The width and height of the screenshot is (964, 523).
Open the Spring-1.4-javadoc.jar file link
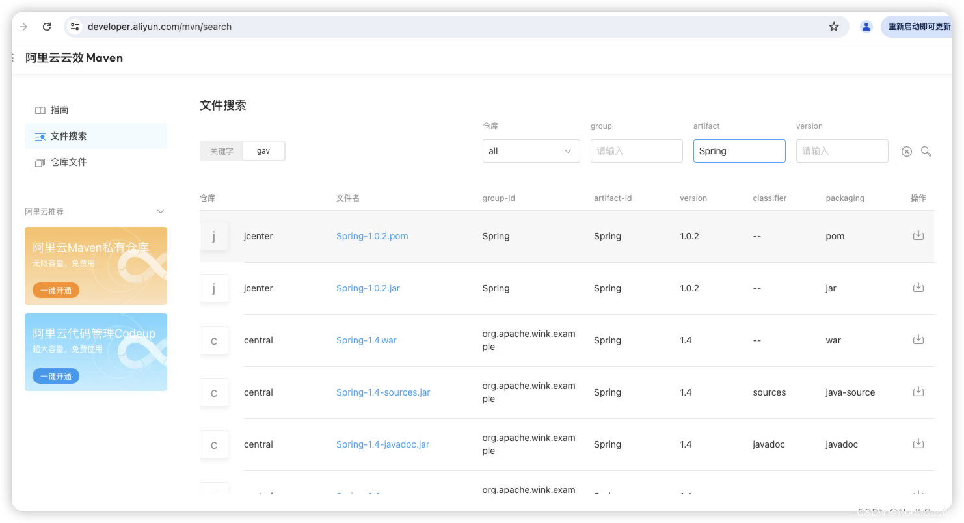(382, 444)
